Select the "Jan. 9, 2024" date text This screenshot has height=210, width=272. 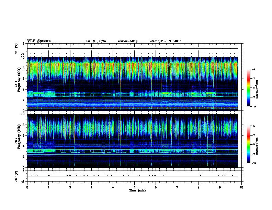tap(96, 41)
